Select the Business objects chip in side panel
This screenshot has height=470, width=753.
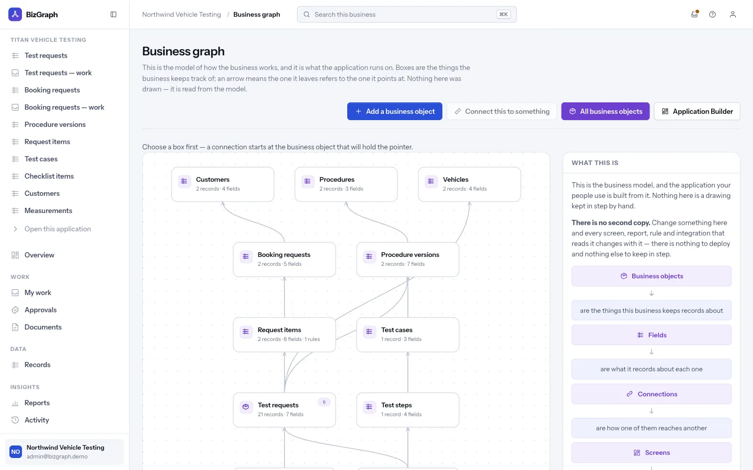click(652, 276)
